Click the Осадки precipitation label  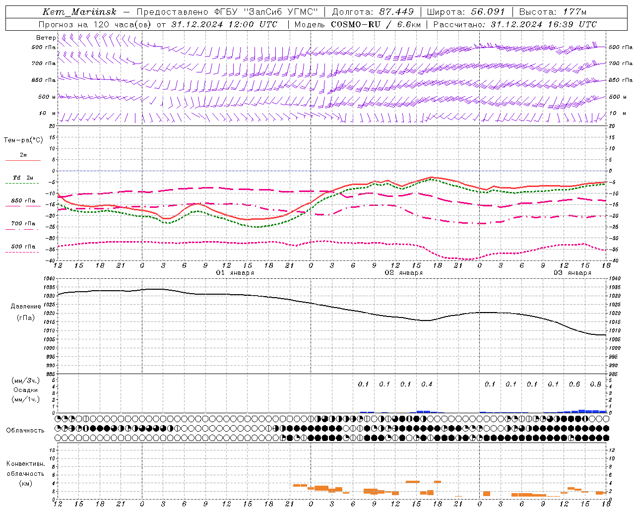click(26, 390)
